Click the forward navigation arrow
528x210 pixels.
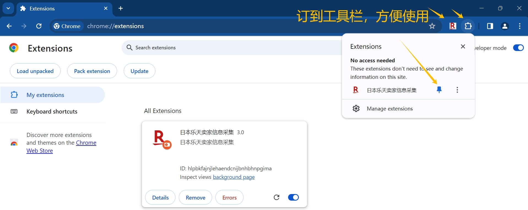[24, 26]
